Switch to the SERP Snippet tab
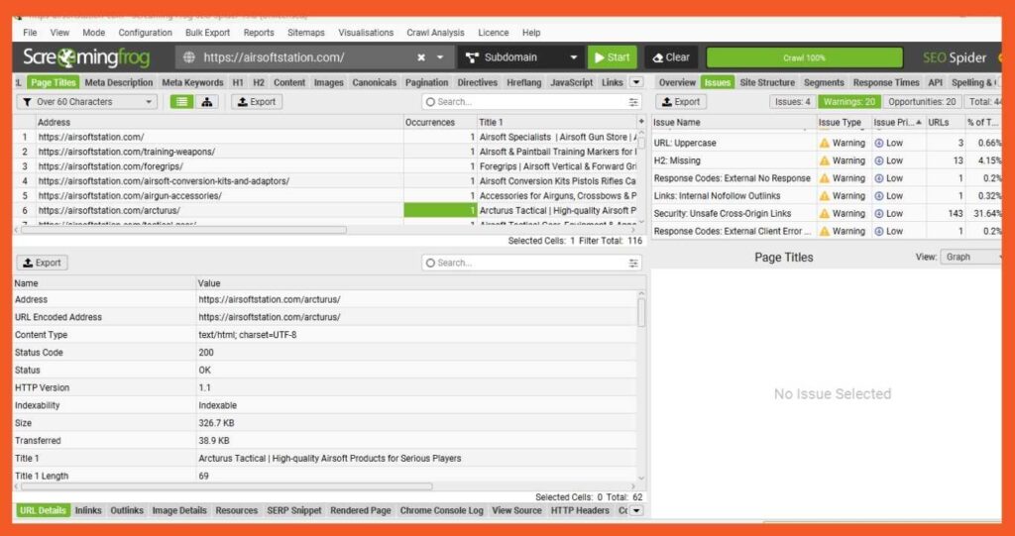This screenshot has height=536, width=1015. click(x=293, y=511)
